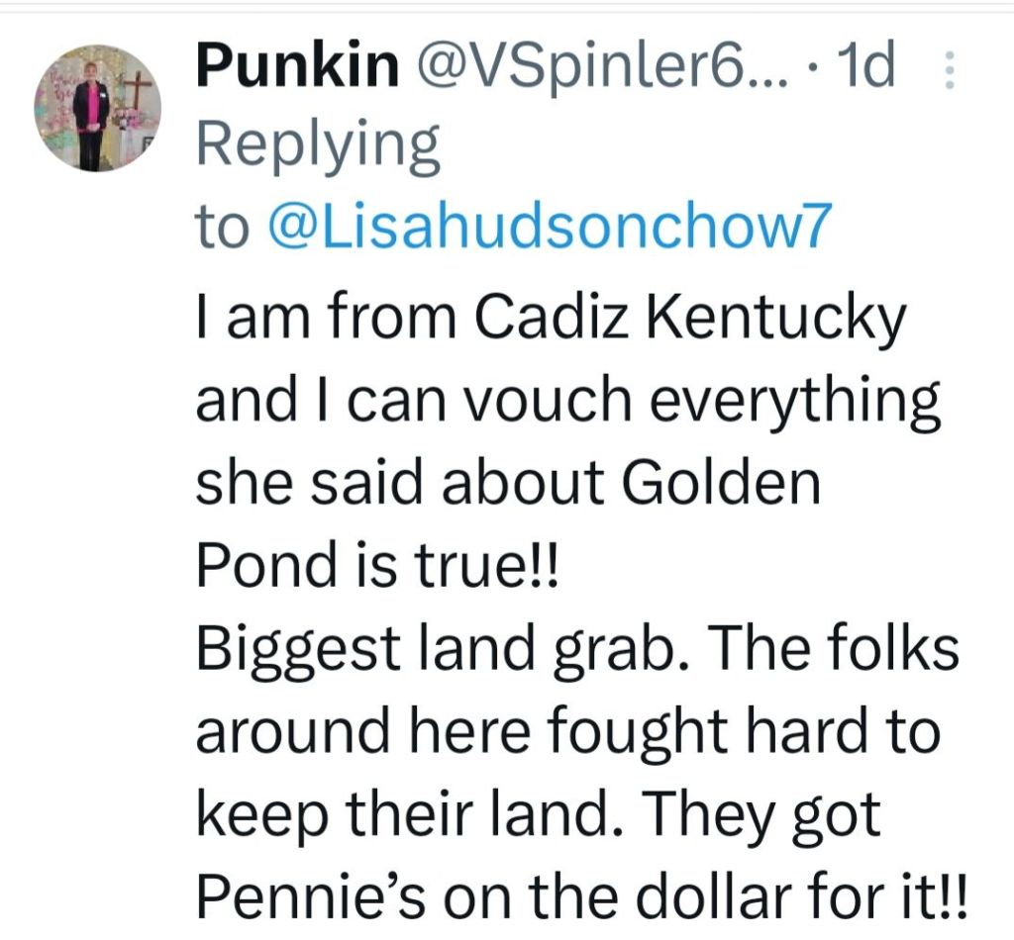The width and height of the screenshot is (1014, 940).
Task: Click the word 'to' before the mention
Action: [x=223, y=229]
